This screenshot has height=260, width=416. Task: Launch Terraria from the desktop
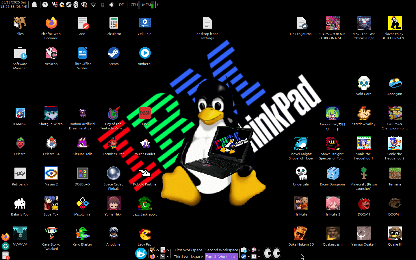(395, 174)
